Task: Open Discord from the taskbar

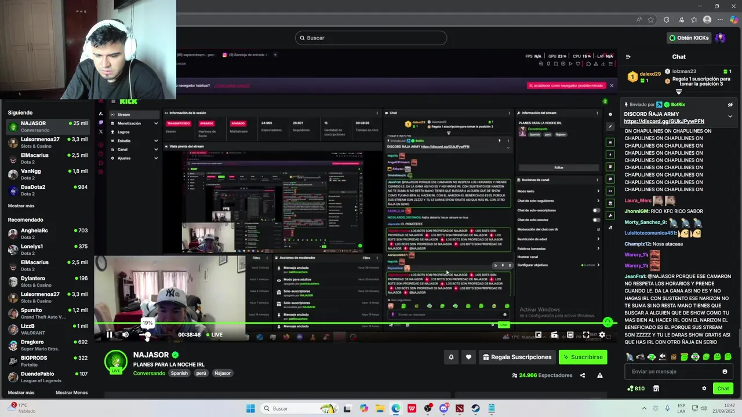Action: pos(443,408)
